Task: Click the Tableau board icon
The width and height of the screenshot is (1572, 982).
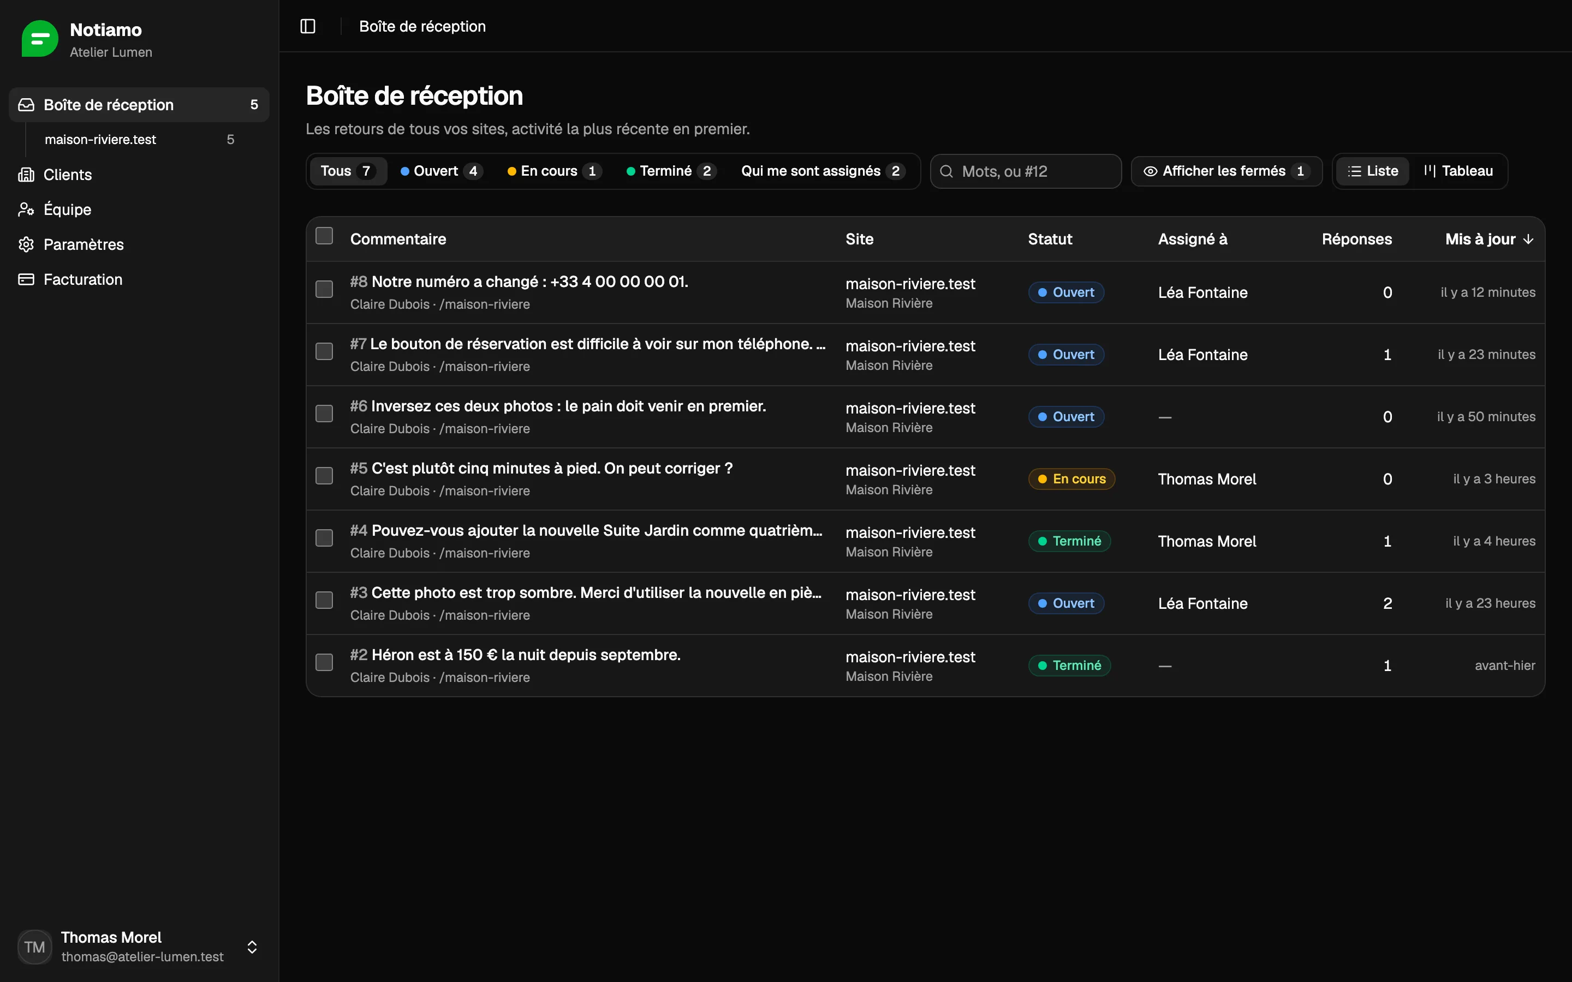Action: [1429, 171]
